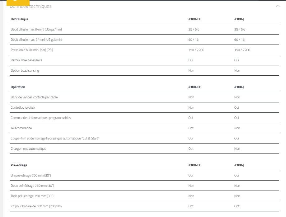The image size is (286, 217).
Task: Select the Télécommande row label
Action: tap(21, 128)
